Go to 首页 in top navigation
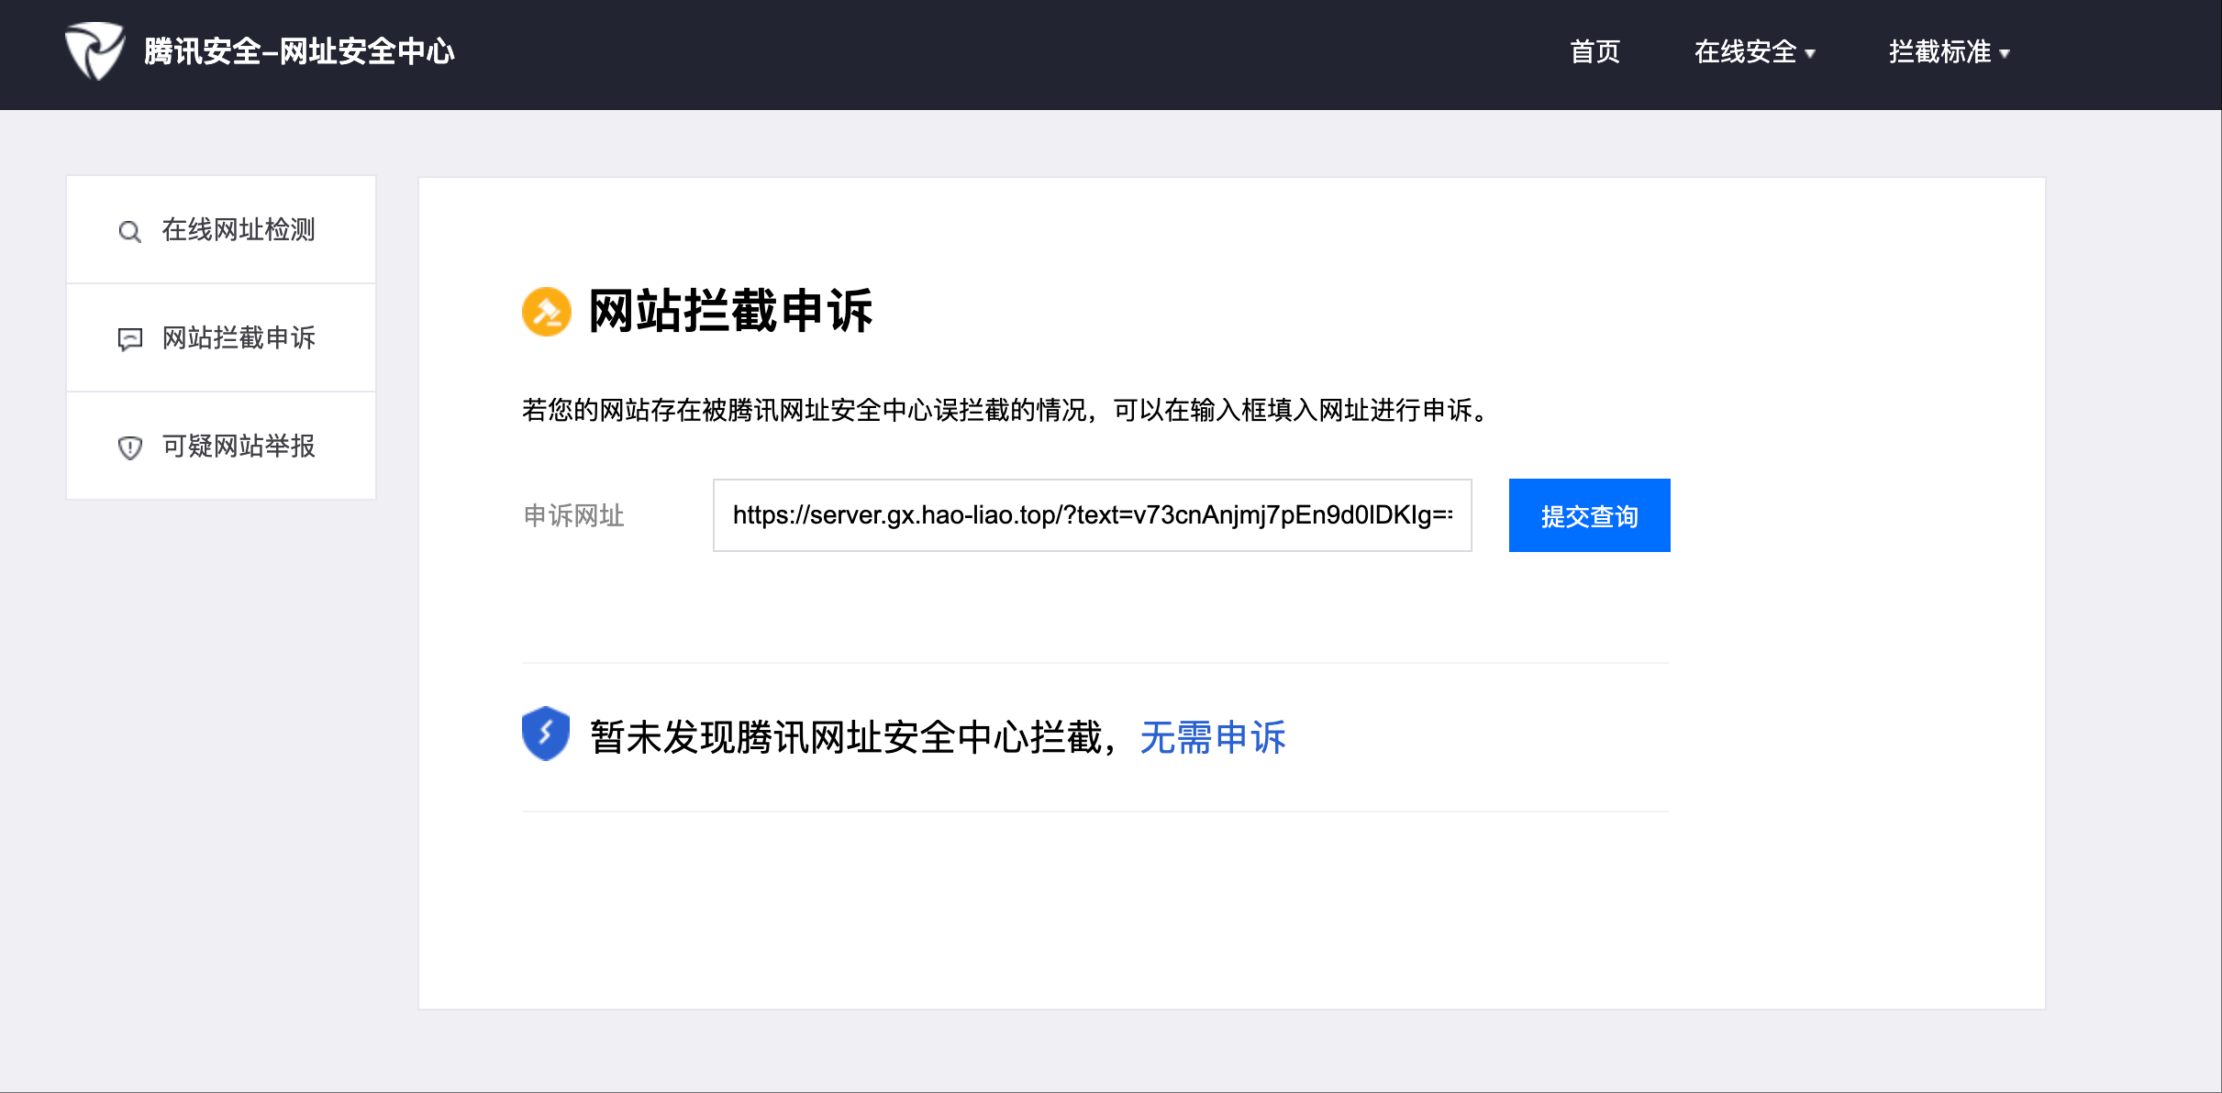This screenshot has height=1093, width=2222. click(1594, 52)
